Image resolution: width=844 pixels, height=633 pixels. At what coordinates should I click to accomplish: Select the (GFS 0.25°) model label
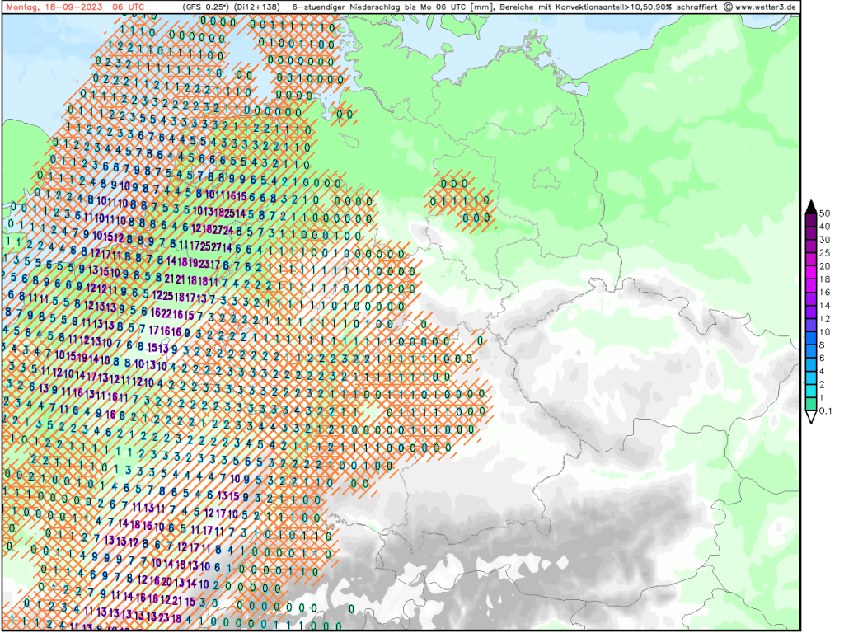pyautogui.click(x=206, y=7)
